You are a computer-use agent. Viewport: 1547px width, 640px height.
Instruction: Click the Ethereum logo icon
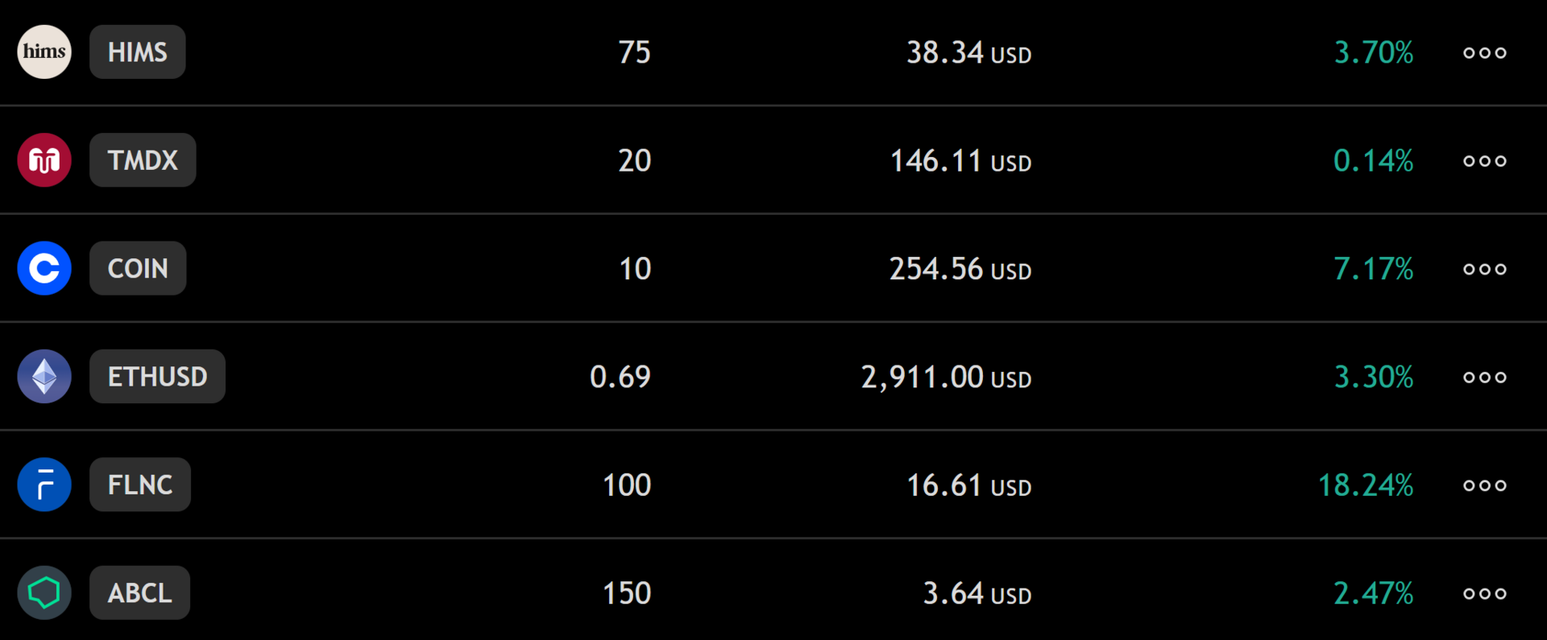(44, 376)
